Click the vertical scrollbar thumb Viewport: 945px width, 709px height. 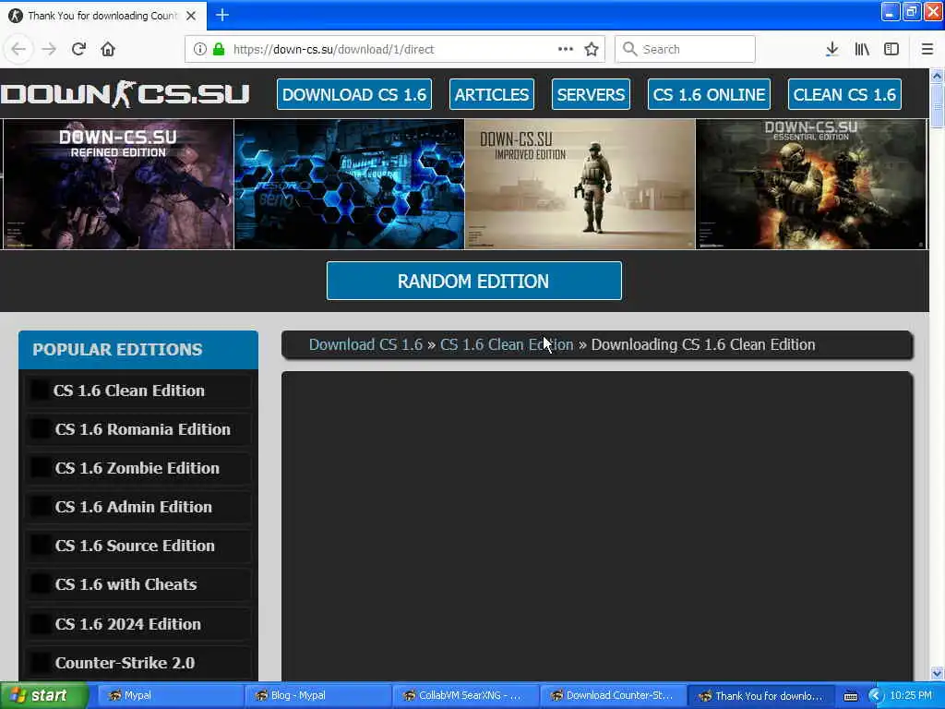click(938, 105)
